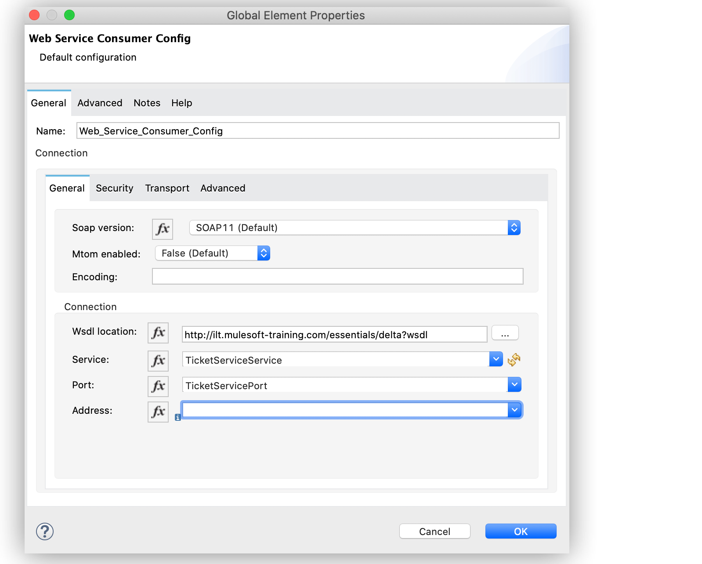Expand the Port dropdown arrow

coord(514,384)
